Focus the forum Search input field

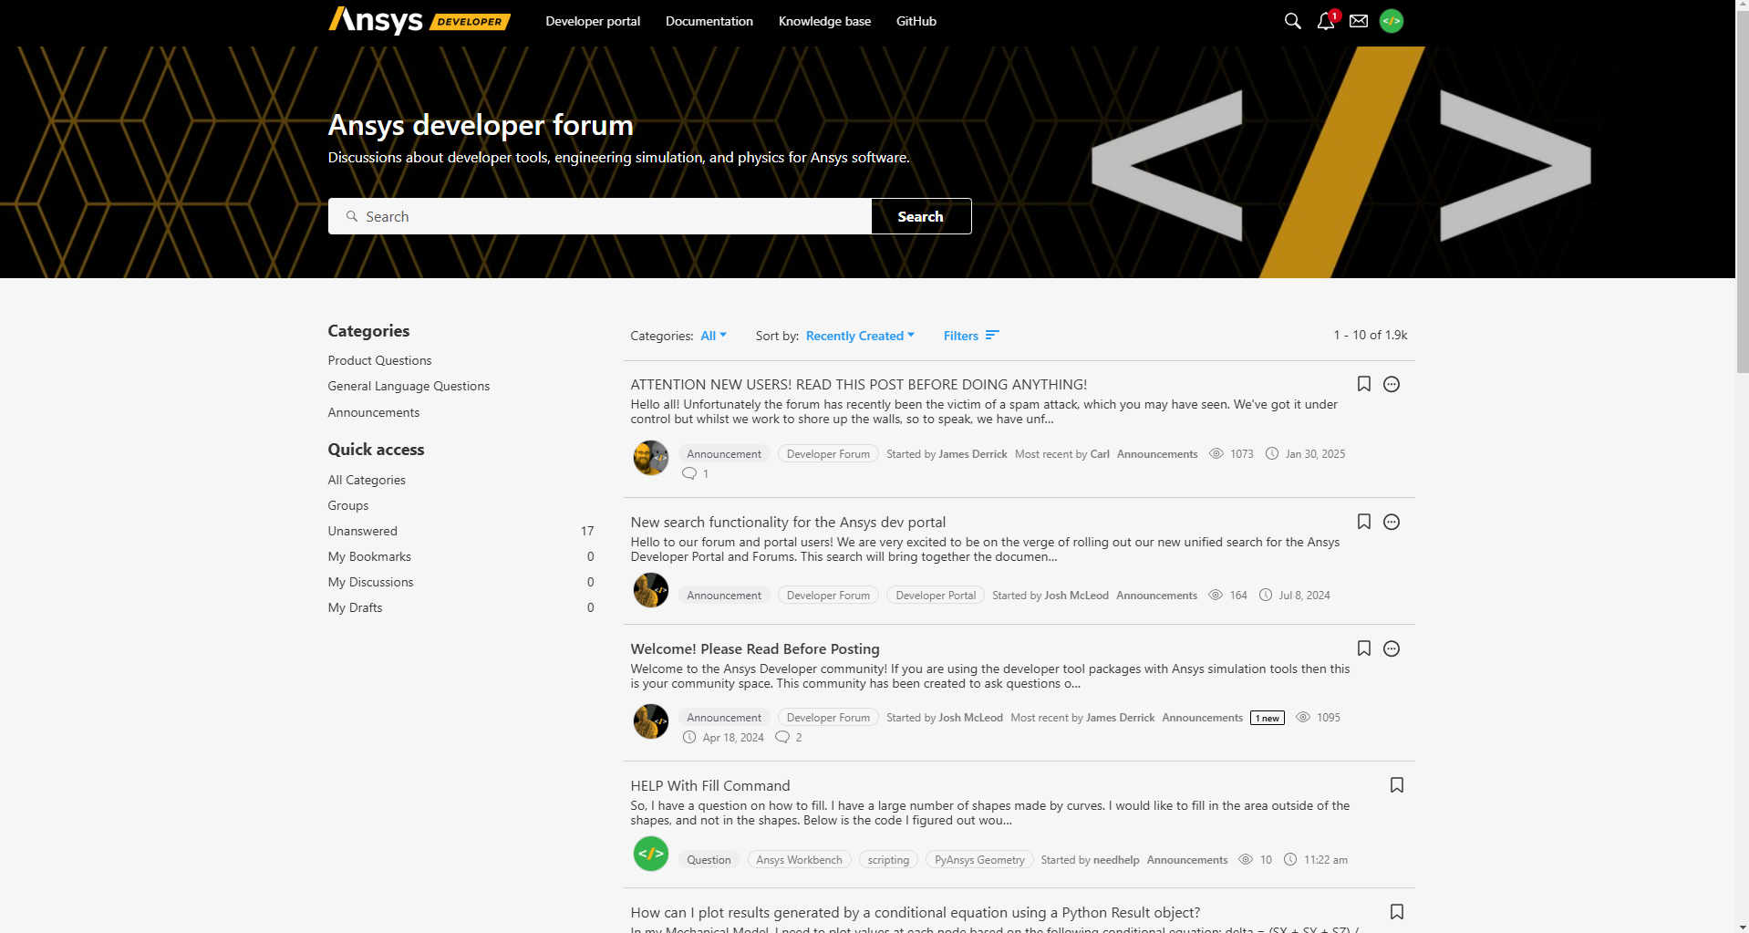[x=600, y=216]
